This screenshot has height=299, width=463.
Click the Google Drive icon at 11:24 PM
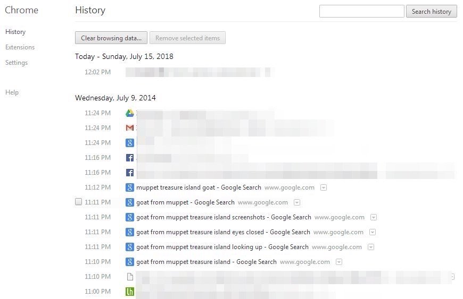click(x=130, y=113)
